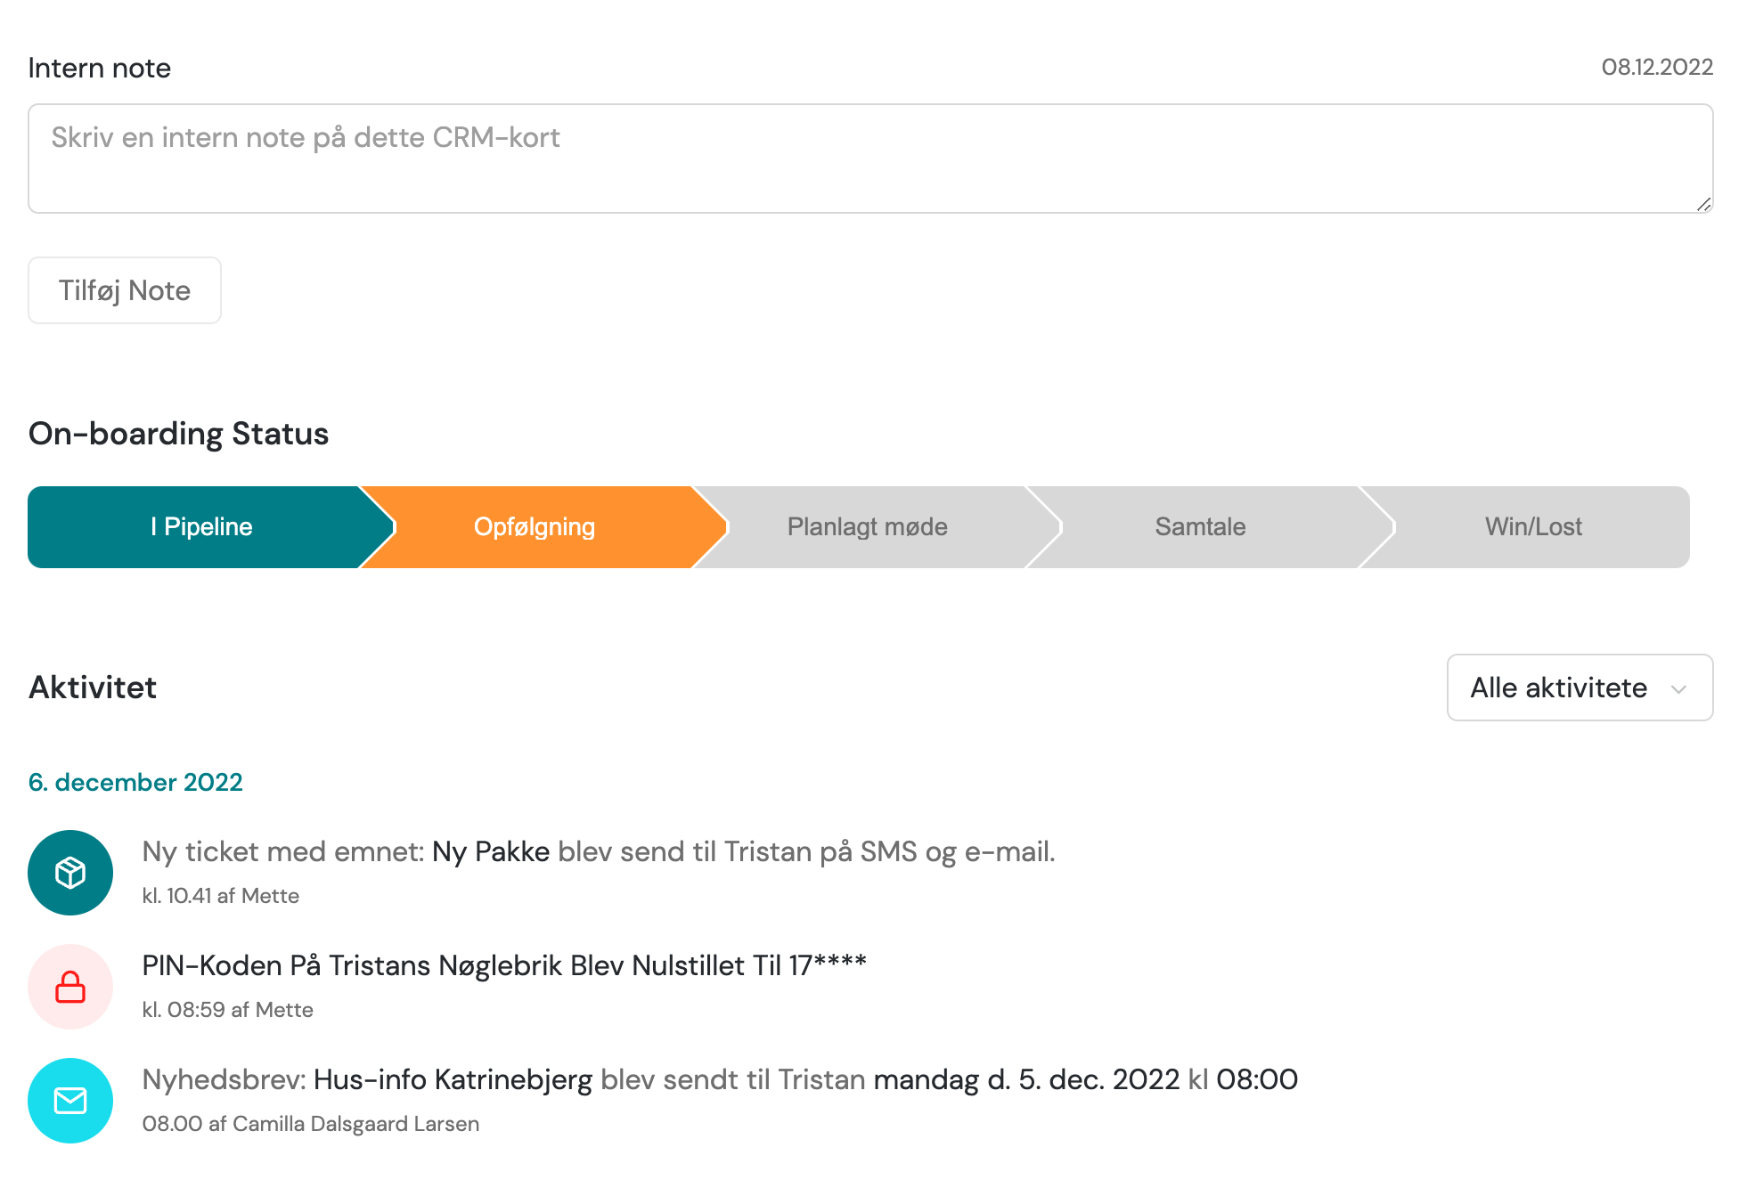The height and width of the screenshot is (1188, 1739).
Task: Click the newsletter envelope activity icon
Action: coord(70,1101)
